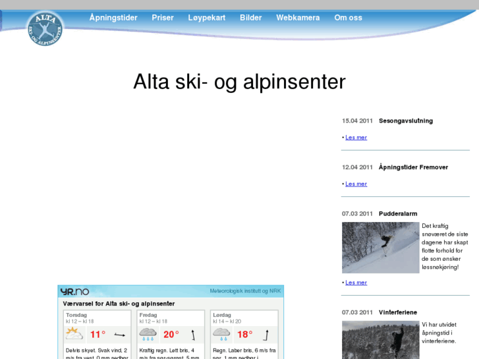Click the Torsdag wind direction arrow
The width and height of the screenshot is (479, 359).
119,335
